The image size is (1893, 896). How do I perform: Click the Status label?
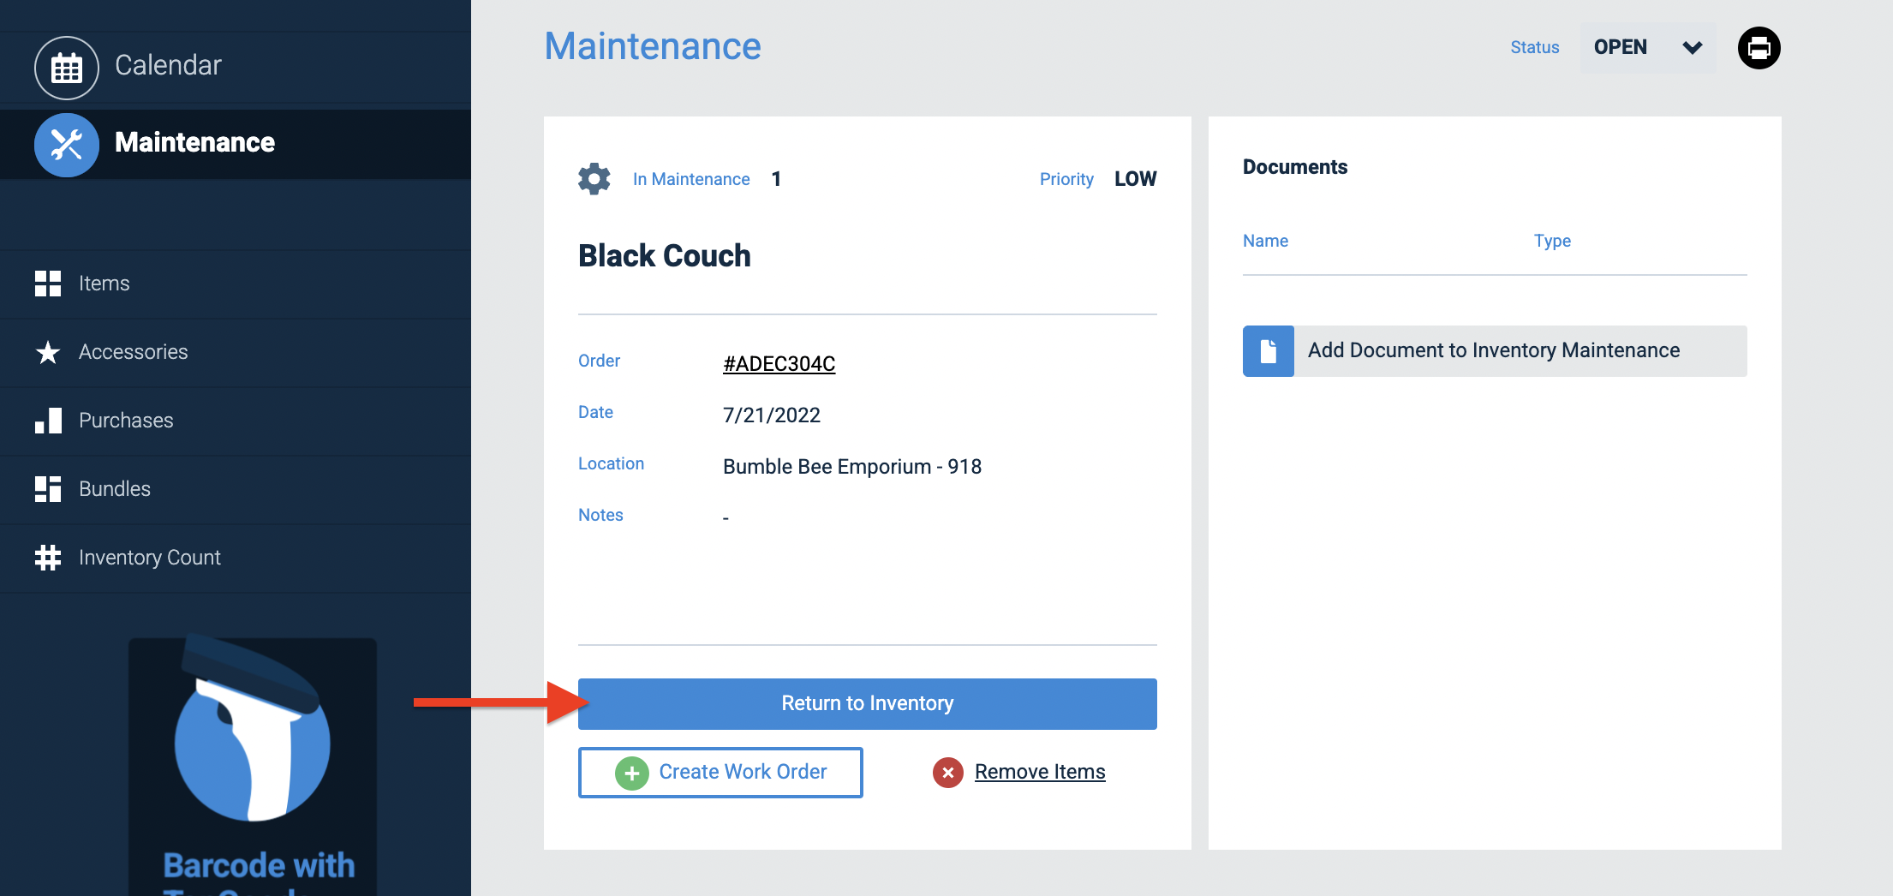tap(1534, 47)
